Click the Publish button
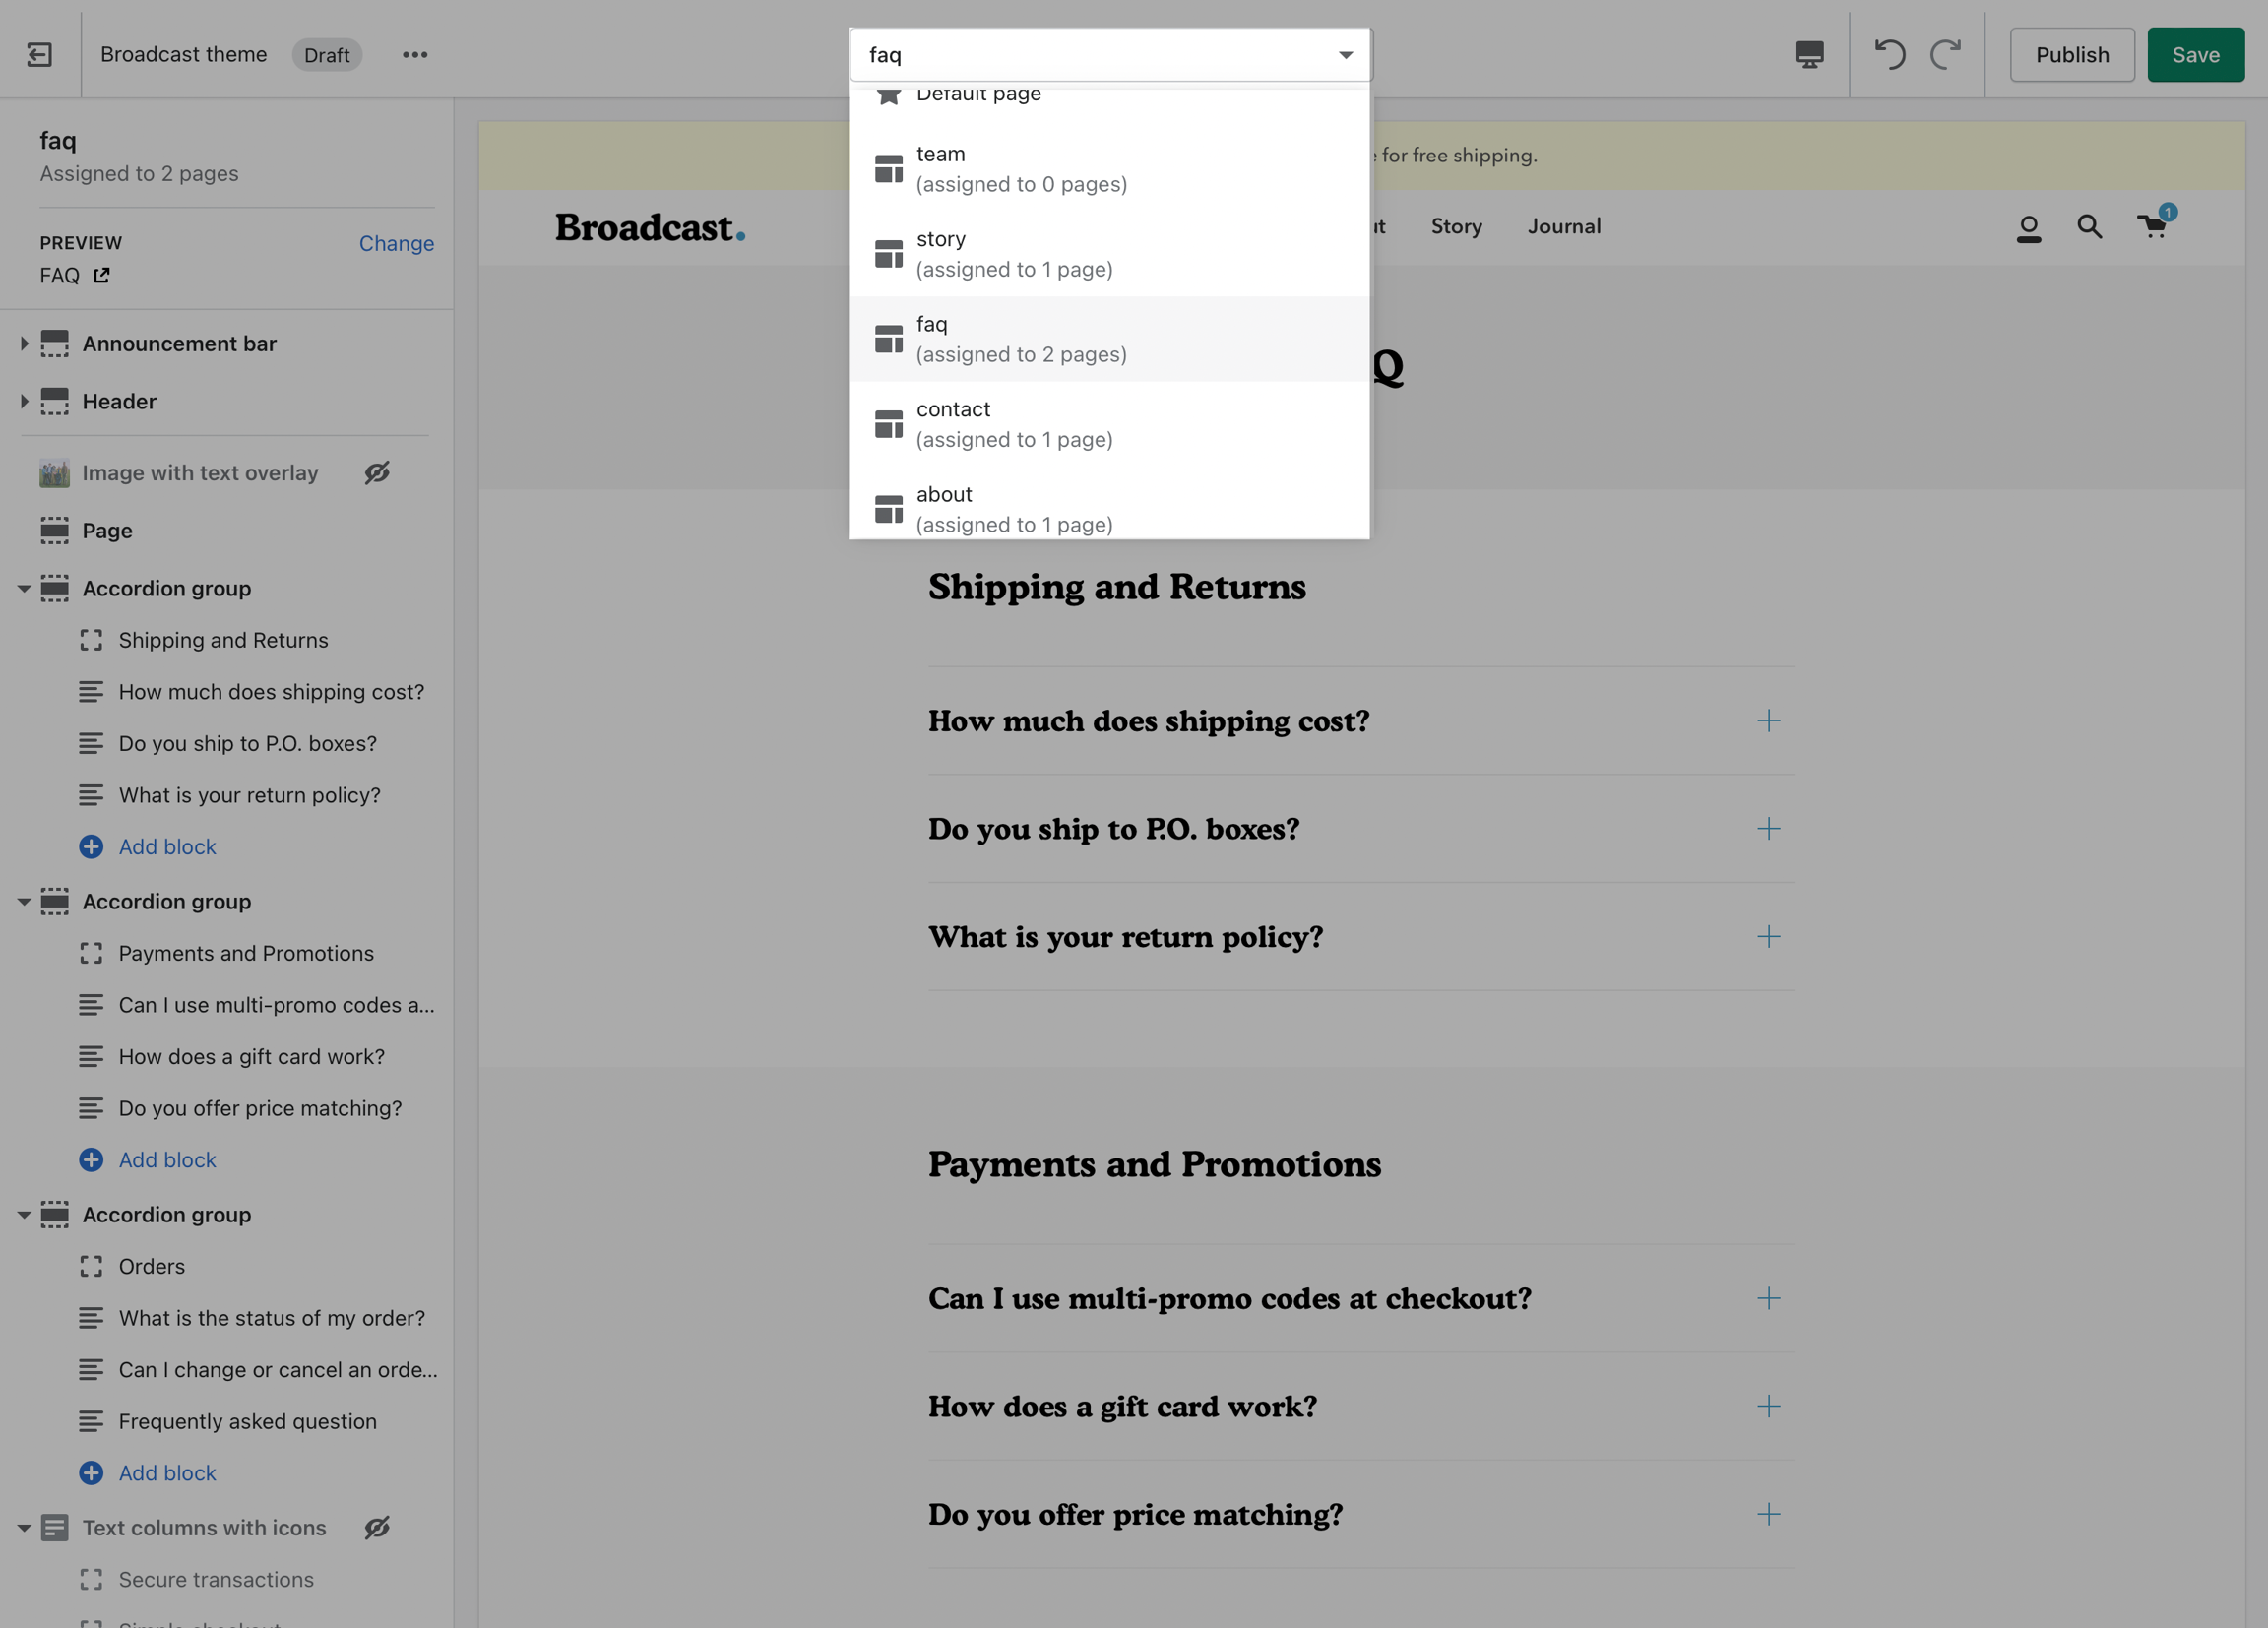 click(x=2072, y=55)
